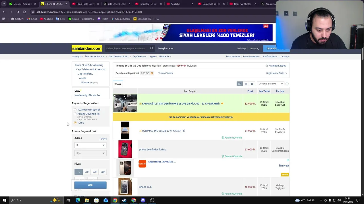Open Task View on the taskbar
This screenshot has height=204, width=364.
pos(68,200)
